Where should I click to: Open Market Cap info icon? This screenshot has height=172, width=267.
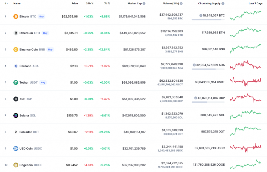point(144,3)
